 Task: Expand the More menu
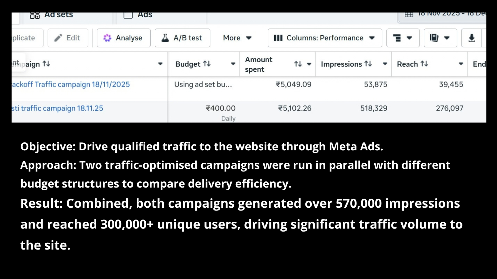point(237,38)
